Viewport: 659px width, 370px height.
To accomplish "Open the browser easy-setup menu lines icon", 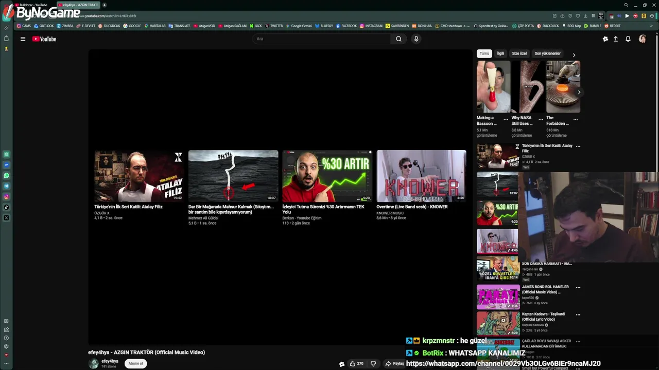I will coord(593,16).
